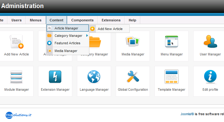This screenshot has width=224, height=122.
Task: Select Featured Articles from Content dropdown
Action: point(68,43)
